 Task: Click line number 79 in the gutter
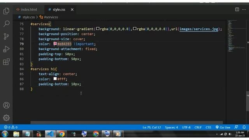click(22, 44)
